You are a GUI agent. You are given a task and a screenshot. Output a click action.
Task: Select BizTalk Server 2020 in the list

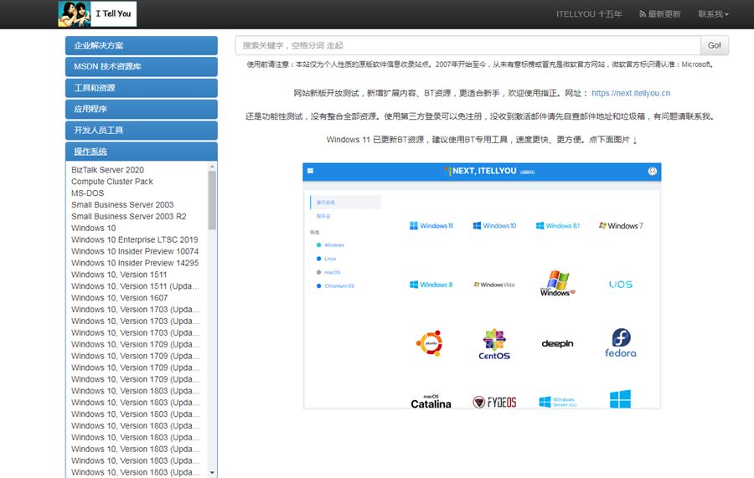[x=108, y=170]
